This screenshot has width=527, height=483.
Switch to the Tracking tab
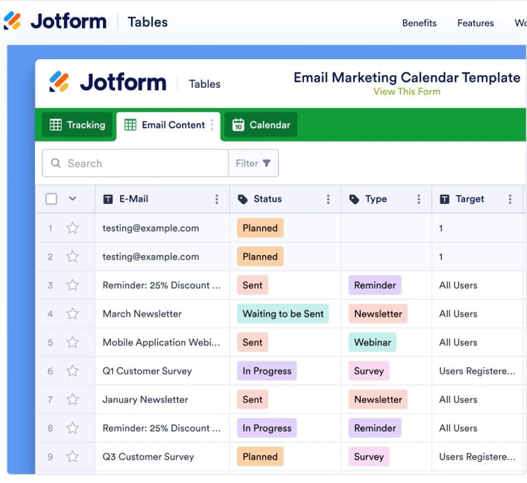coord(77,125)
